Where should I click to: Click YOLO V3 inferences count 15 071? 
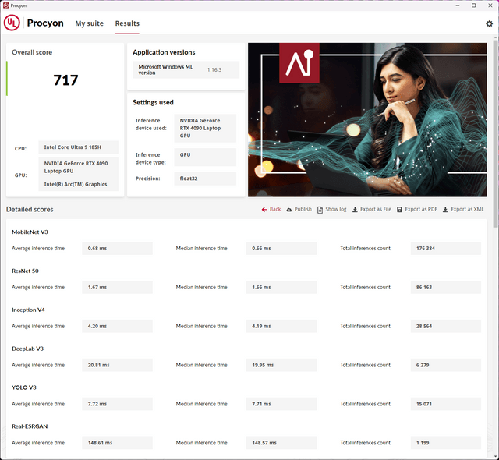[x=445, y=404]
